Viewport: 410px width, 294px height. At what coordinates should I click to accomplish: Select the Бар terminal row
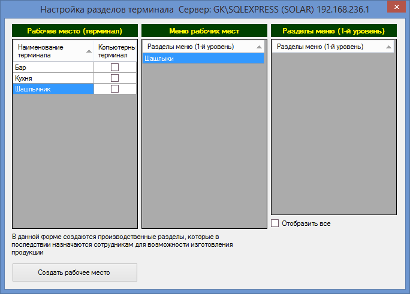53,68
